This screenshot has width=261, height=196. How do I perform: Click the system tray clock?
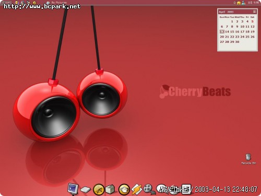pyautogui.click(x=254, y=3)
